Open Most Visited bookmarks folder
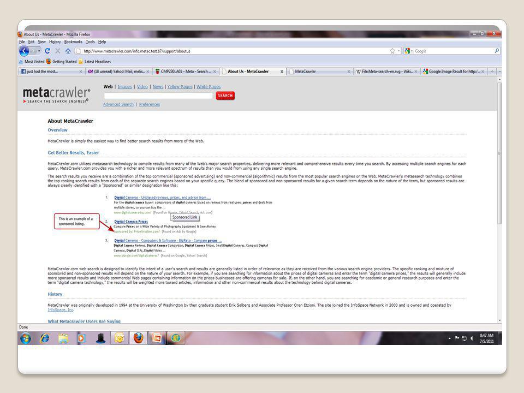The height and width of the screenshot is (393, 524). pyautogui.click(x=32, y=62)
